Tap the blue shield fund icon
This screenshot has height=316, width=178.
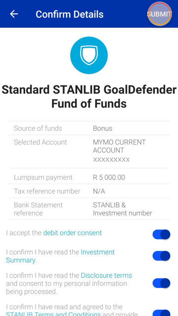click(x=89, y=55)
